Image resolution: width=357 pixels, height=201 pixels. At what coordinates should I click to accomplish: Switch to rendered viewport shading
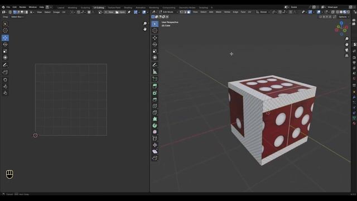point(348,12)
